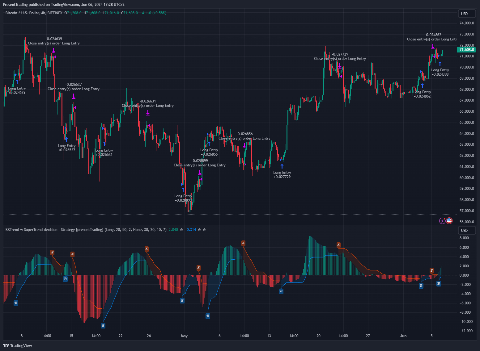Click the -0.026537 Close entry(s) order label

(74, 87)
